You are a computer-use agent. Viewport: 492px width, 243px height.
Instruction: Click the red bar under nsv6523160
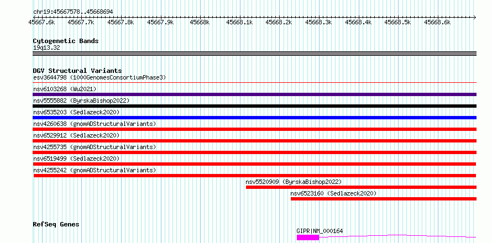coord(384,199)
